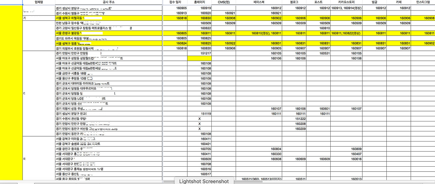The image size is (435, 184).
Task: Click the X in the 수원시 권선동 row
Action: (199, 119)
